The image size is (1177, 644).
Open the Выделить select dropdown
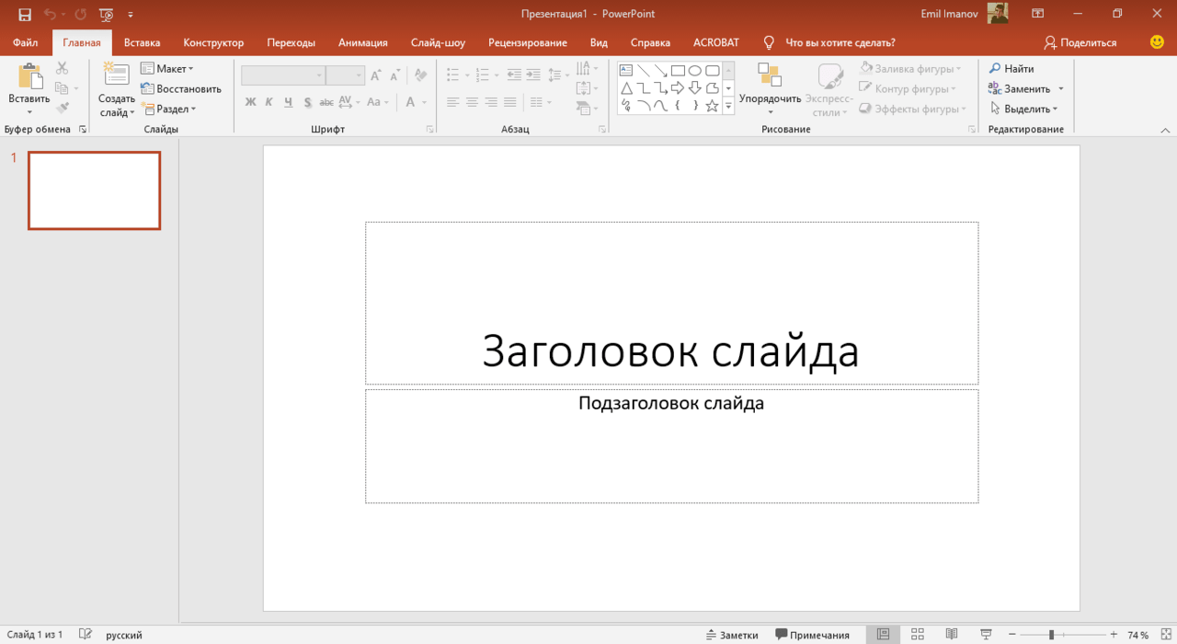point(1023,109)
